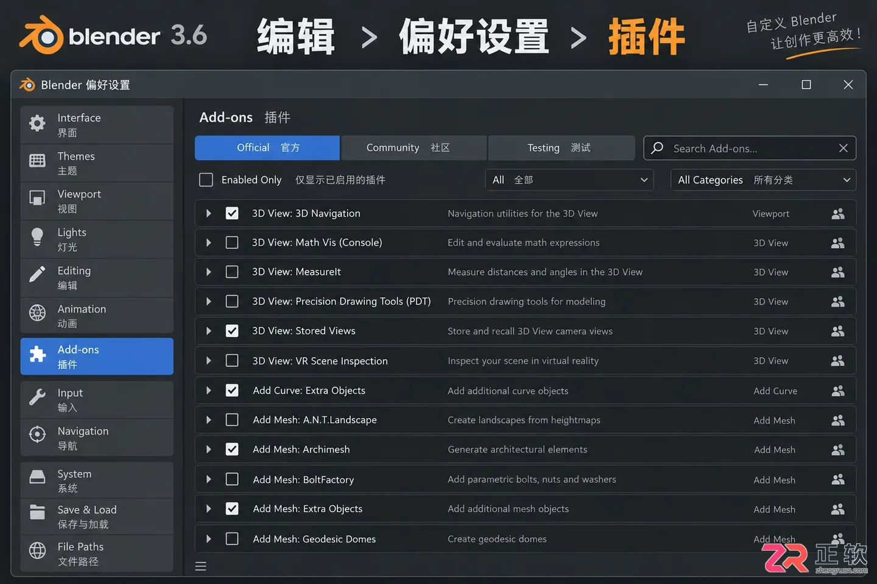Expand Precision Drawing Tools details
The height and width of the screenshot is (584, 877).
pos(209,301)
